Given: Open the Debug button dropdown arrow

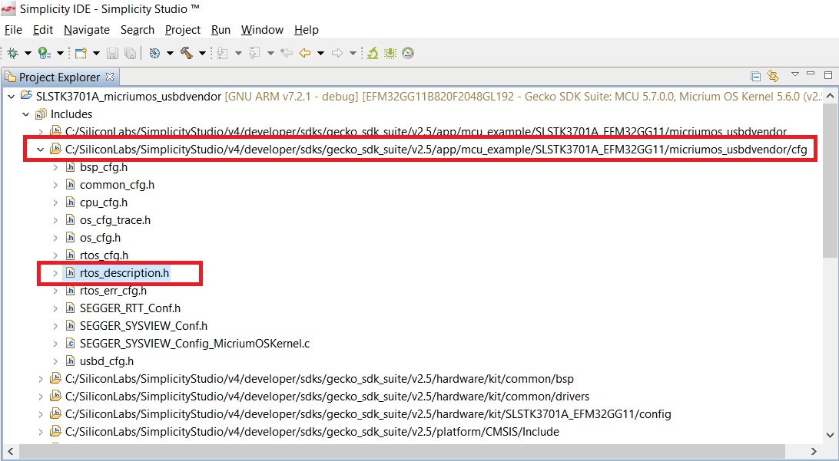Looking at the screenshot, I should [28, 53].
